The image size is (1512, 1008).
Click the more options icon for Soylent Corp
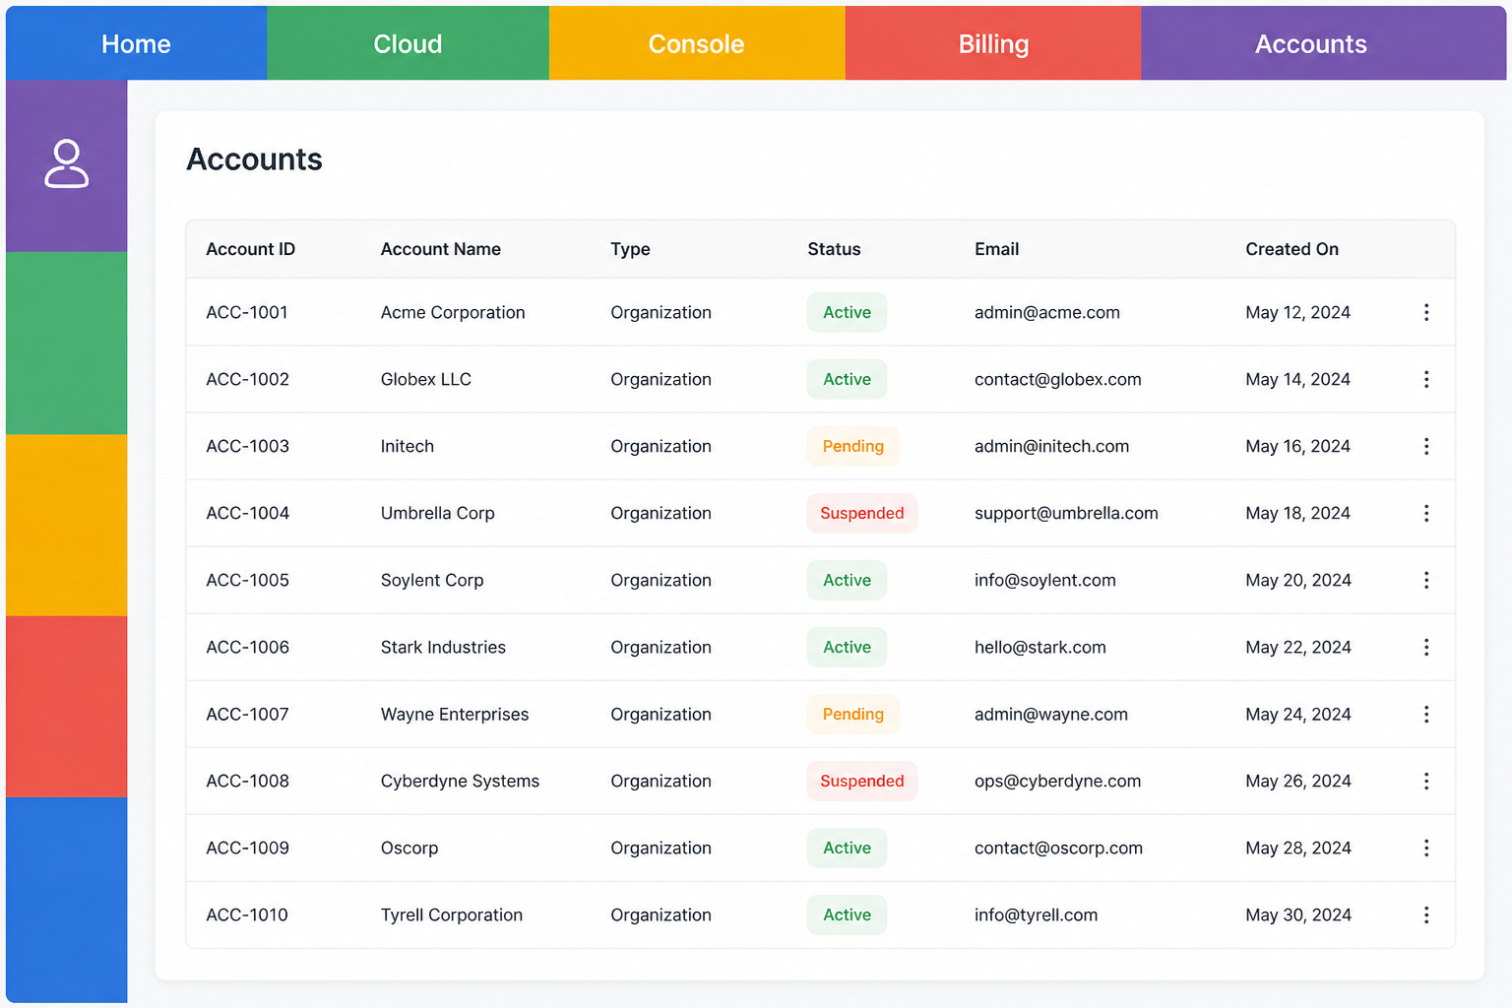(1426, 580)
